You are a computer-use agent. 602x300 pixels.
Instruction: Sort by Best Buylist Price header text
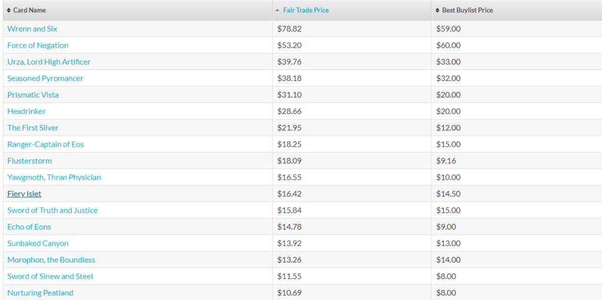tap(467, 11)
